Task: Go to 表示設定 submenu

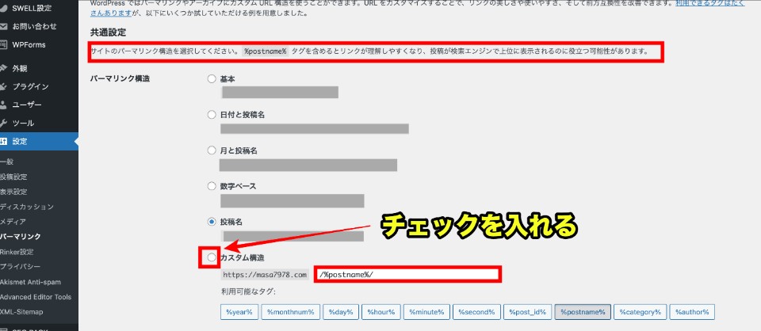Action: 13,192
